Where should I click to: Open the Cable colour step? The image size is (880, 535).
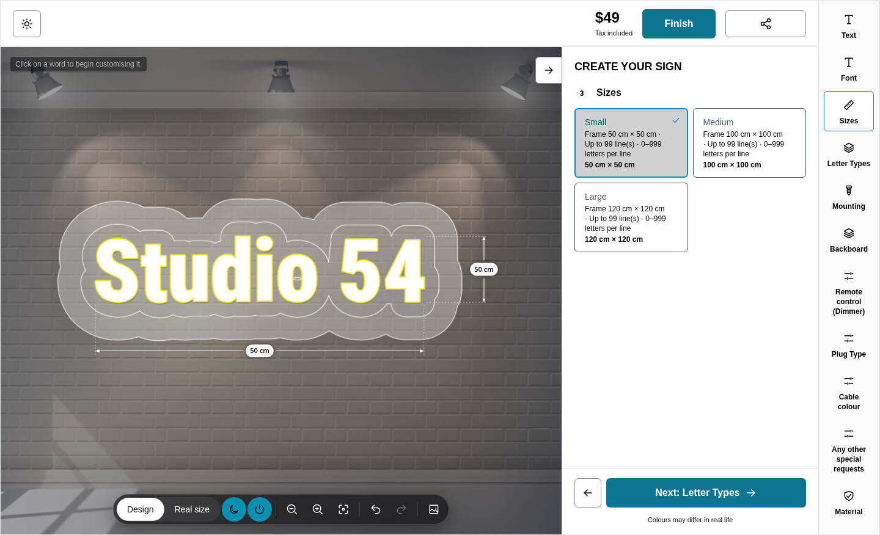point(849,393)
